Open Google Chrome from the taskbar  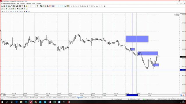[35, 102]
